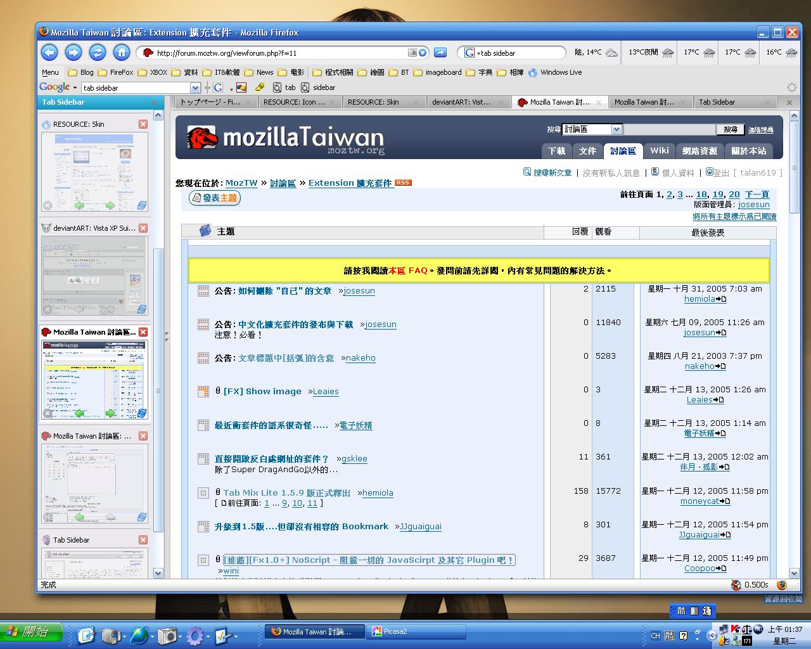811x649 pixels.
Task: Click the Back navigation arrow button
Action: tap(49, 53)
